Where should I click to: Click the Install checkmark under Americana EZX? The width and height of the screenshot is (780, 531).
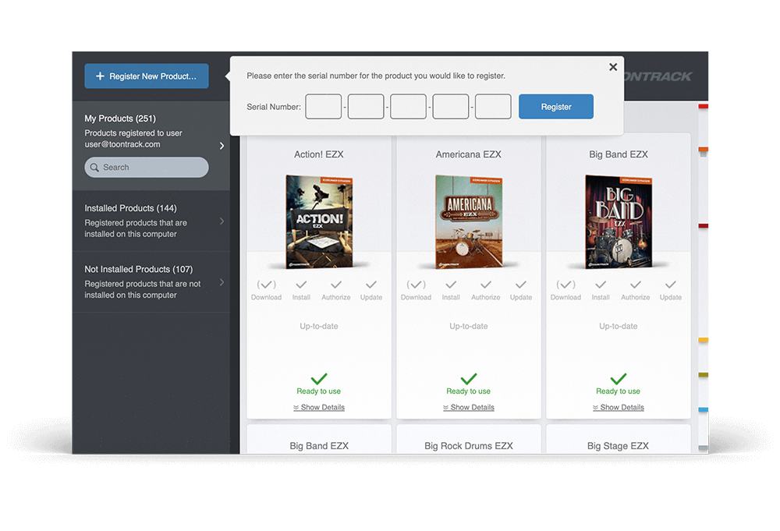tap(451, 285)
